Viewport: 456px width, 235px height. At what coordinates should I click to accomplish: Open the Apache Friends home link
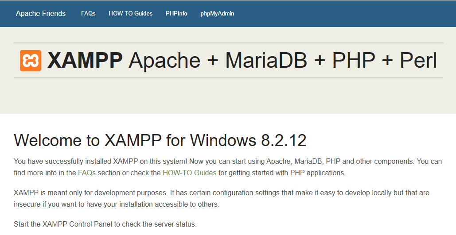point(41,14)
